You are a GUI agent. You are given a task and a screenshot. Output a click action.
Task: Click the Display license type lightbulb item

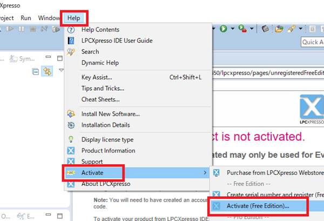point(107,140)
